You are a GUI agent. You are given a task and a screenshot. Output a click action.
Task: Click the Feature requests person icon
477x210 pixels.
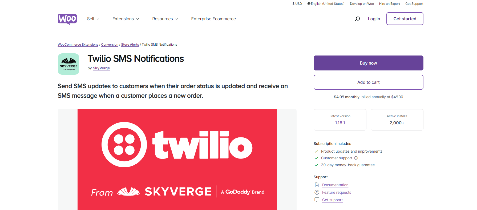tap(317, 192)
